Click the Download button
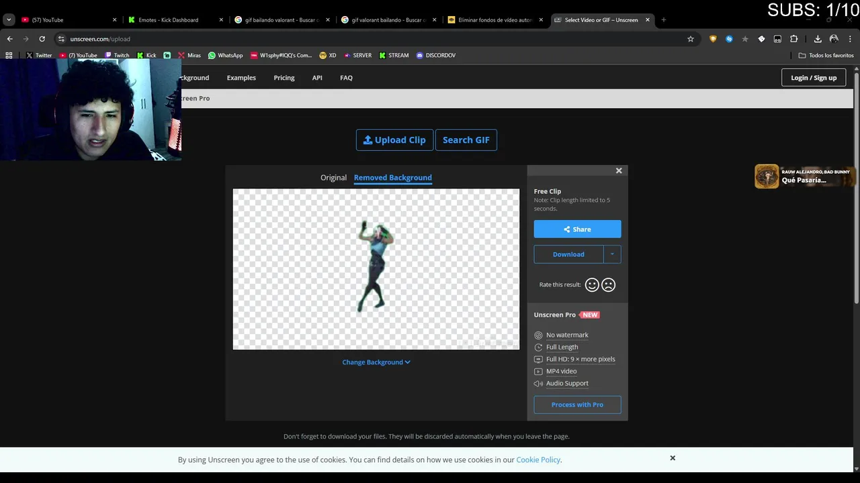Image resolution: width=860 pixels, height=483 pixels. 568,254
